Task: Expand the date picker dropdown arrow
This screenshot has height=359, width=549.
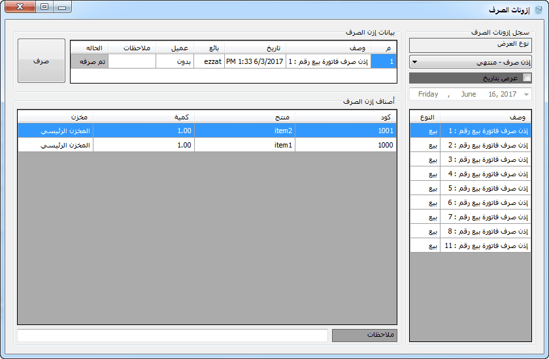Action: (526, 95)
